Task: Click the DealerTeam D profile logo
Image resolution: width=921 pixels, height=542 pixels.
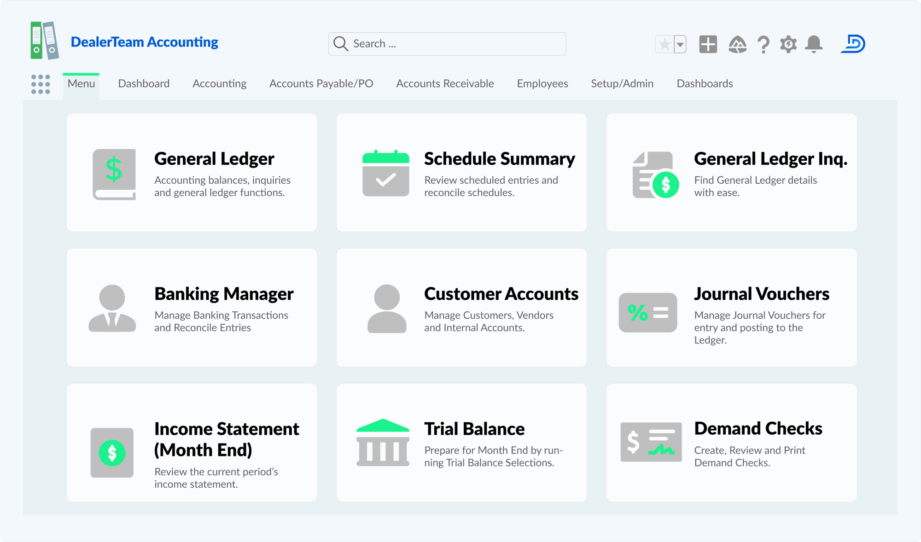Action: click(853, 44)
